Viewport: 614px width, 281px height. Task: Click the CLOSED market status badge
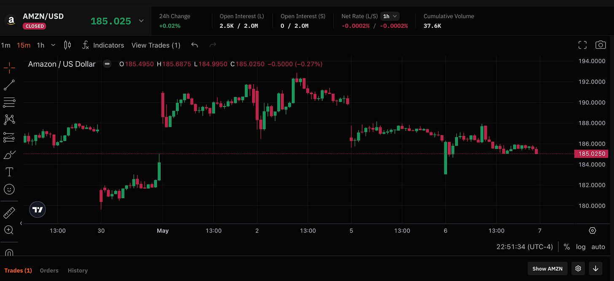[x=35, y=26]
